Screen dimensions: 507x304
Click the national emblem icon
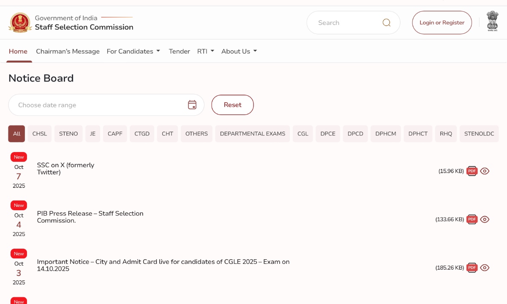click(492, 22)
